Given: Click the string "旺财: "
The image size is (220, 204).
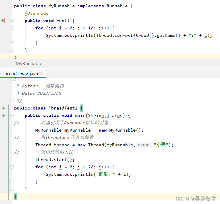Looking at the screenshot, I should pyautogui.click(x=106, y=174).
